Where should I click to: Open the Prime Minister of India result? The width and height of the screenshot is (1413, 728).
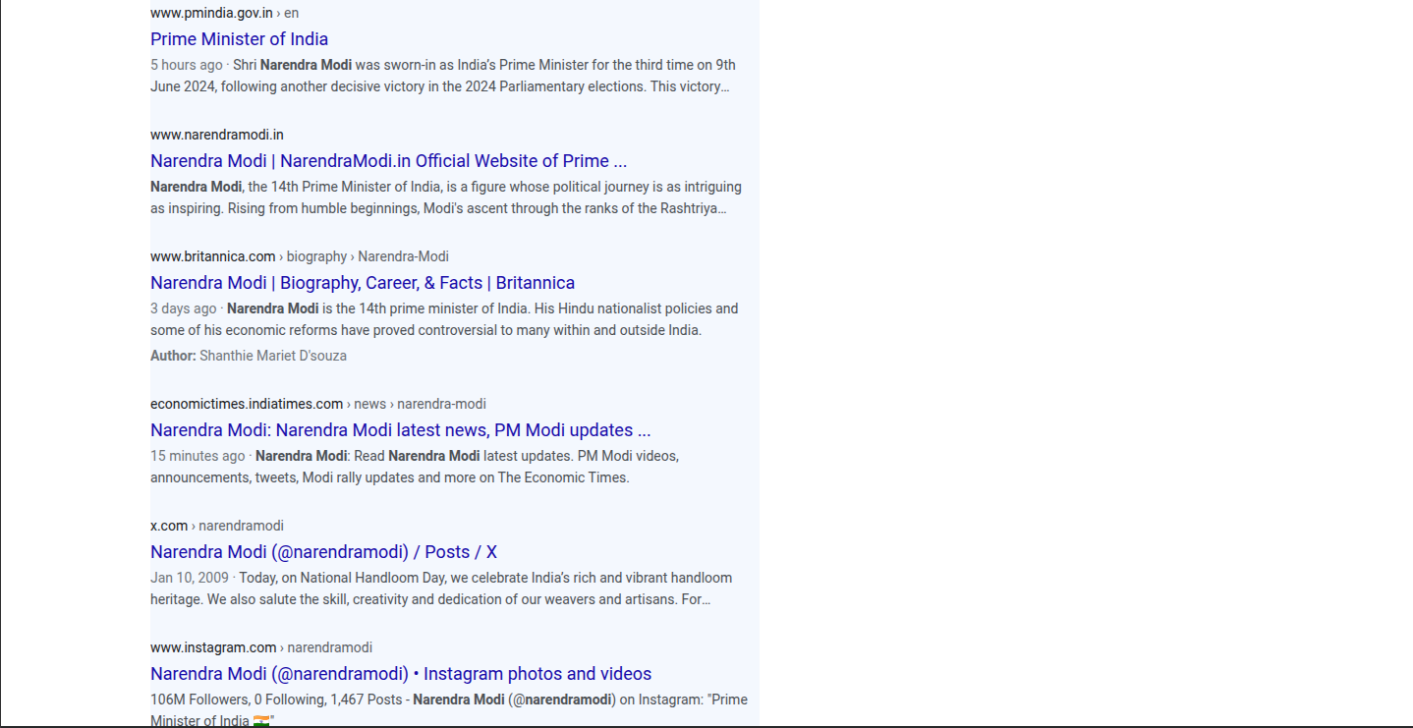[x=239, y=39]
